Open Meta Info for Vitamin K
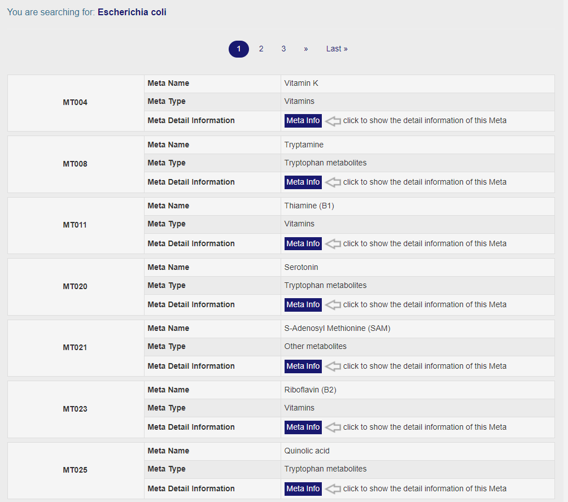The image size is (568, 502). [303, 120]
